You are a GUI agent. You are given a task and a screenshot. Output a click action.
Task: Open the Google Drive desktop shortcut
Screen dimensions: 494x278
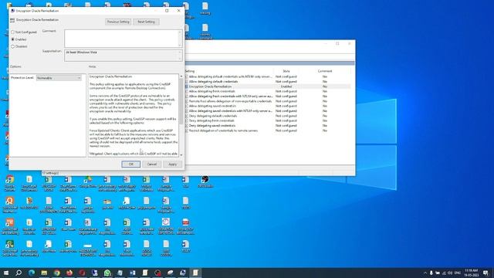click(87, 182)
